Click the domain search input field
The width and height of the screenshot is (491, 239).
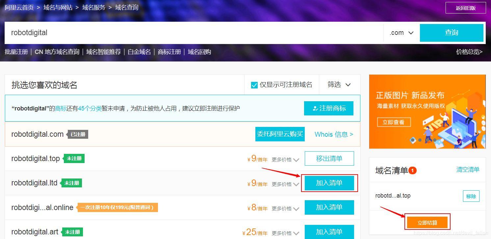click(194, 33)
